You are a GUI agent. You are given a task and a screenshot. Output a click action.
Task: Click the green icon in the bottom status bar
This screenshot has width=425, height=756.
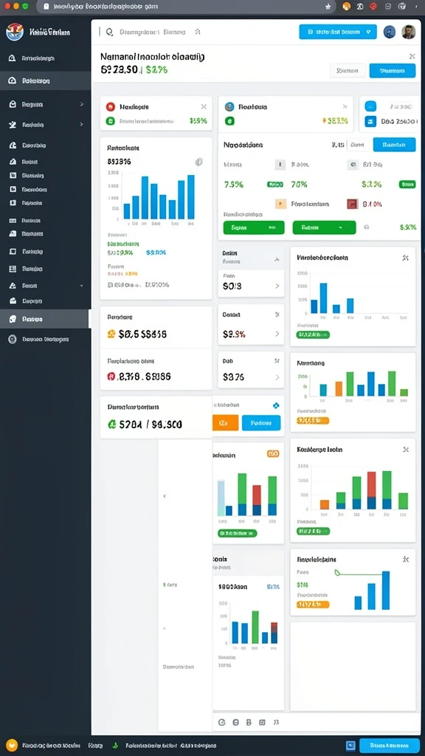[114, 745]
